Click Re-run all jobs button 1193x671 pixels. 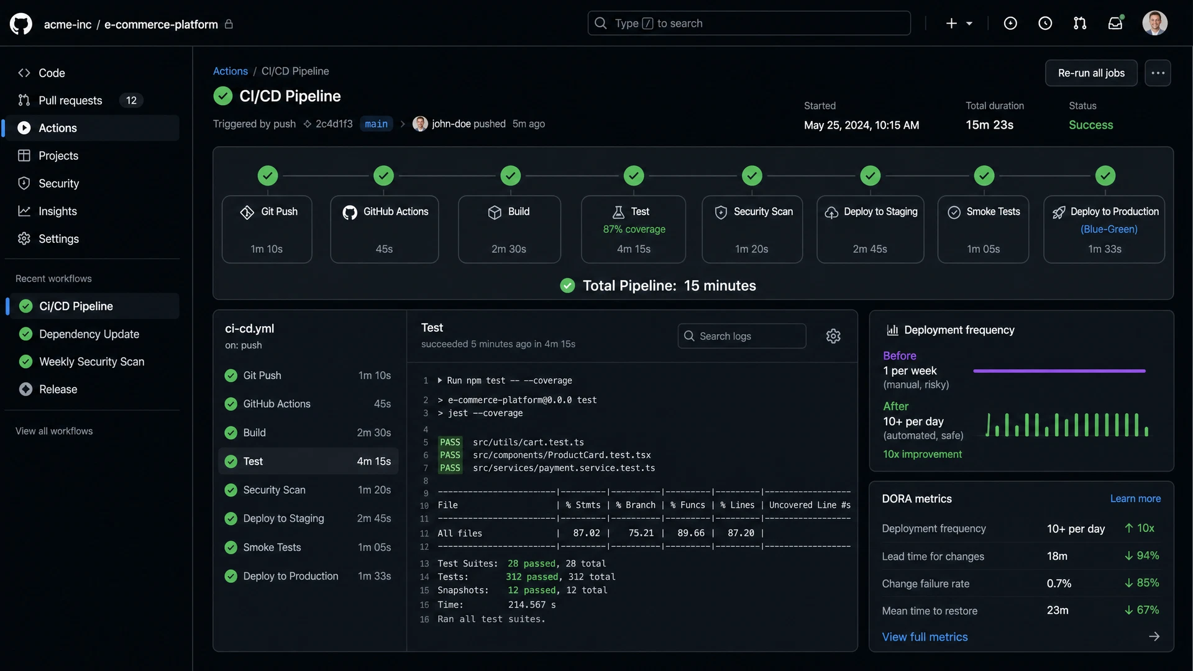[1091, 73]
